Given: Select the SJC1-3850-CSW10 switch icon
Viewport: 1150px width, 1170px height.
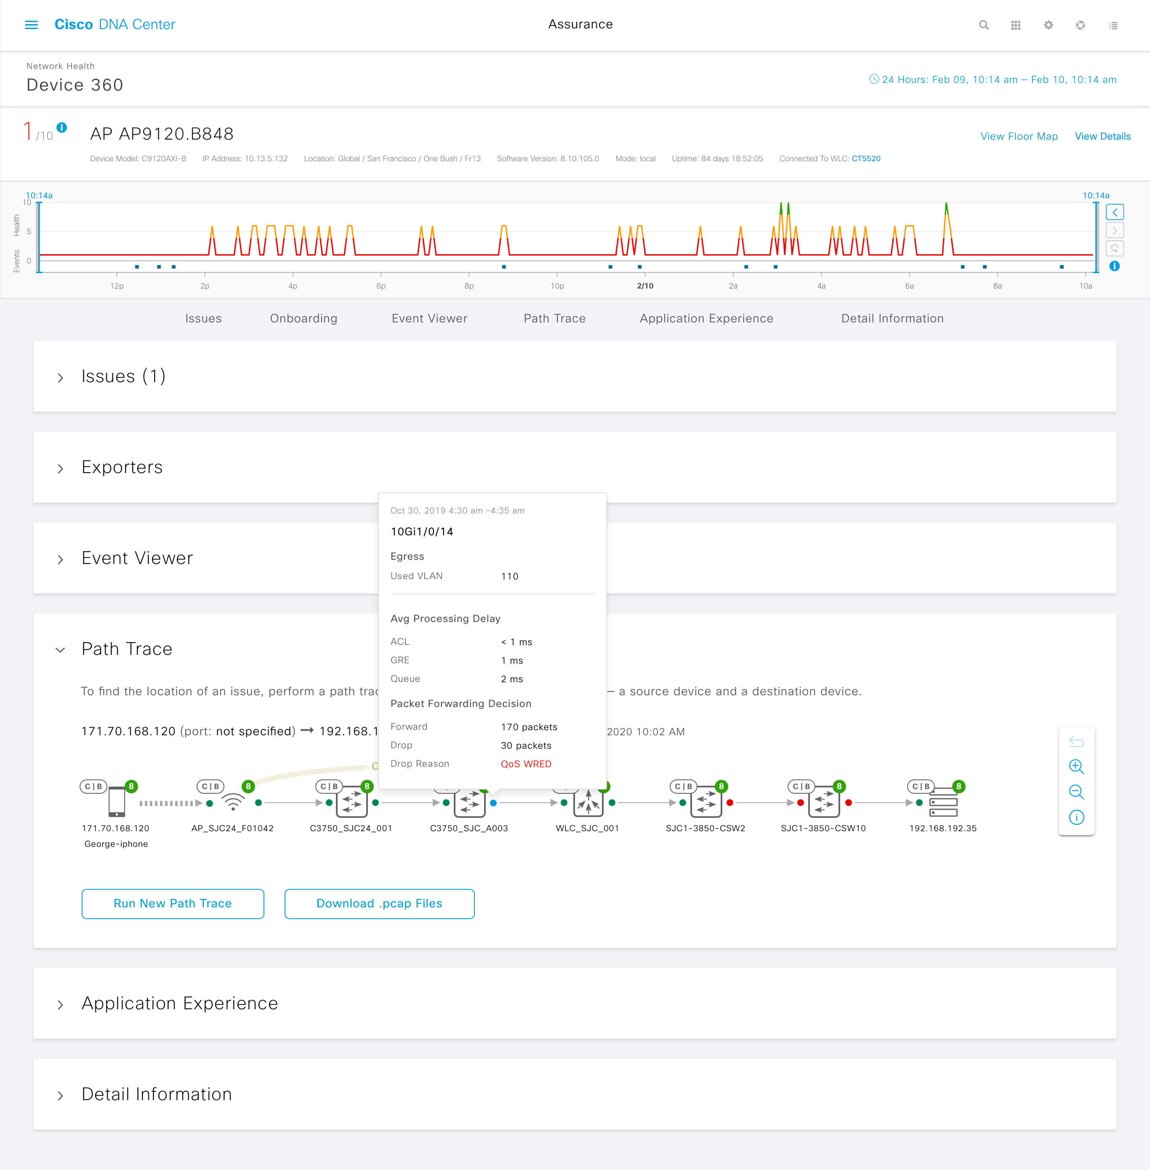Looking at the screenshot, I should pos(824,802).
